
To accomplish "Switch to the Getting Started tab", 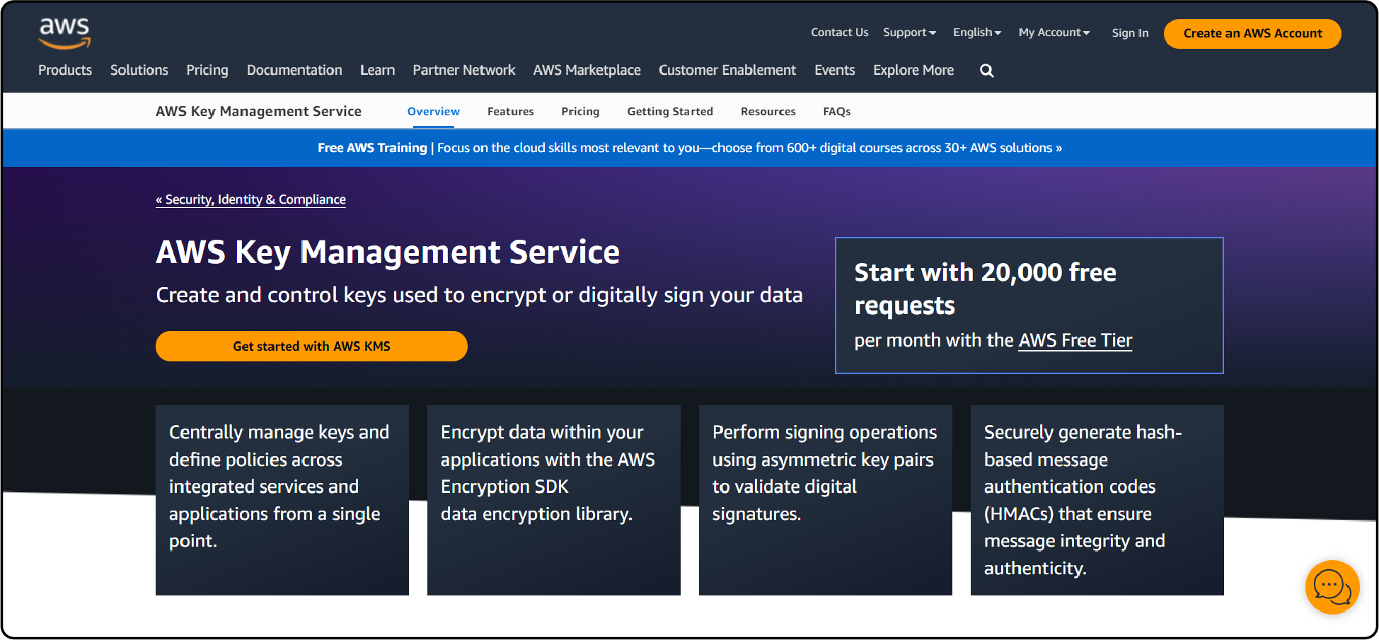I will 670,112.
